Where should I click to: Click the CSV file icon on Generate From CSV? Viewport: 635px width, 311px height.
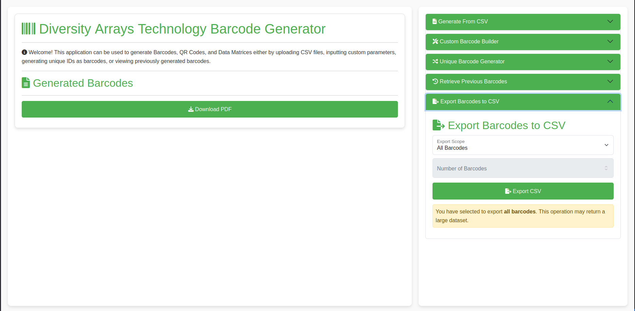[435, 22]
